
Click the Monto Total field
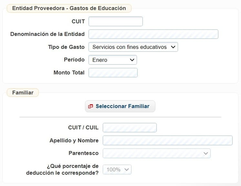click(113, 73)
